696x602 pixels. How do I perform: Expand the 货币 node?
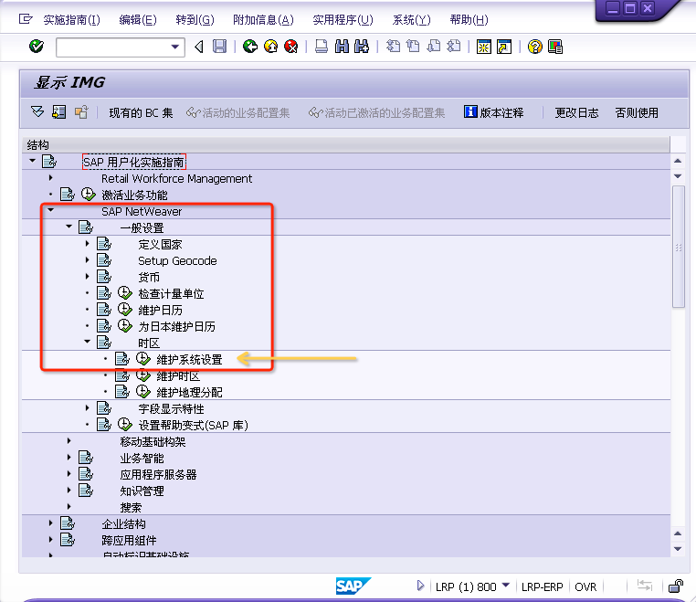pos(88,276)
